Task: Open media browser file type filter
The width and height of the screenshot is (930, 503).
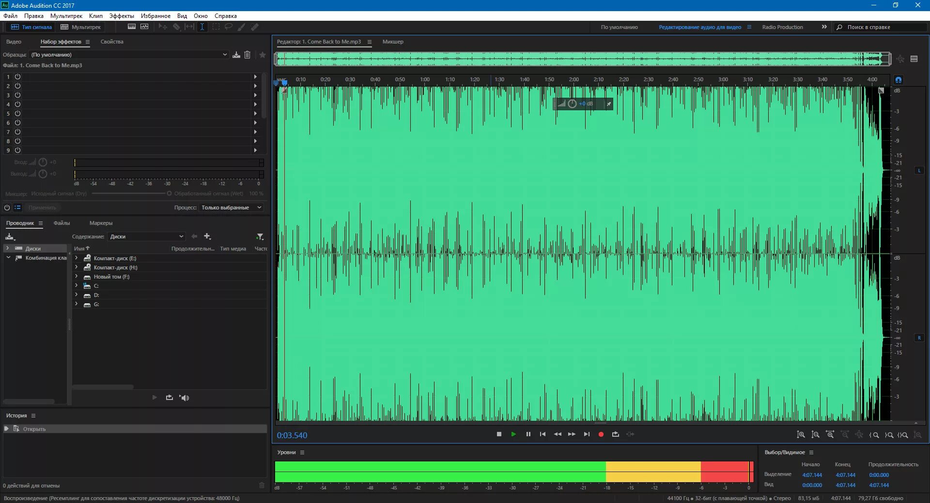Action: pos(260,237)
